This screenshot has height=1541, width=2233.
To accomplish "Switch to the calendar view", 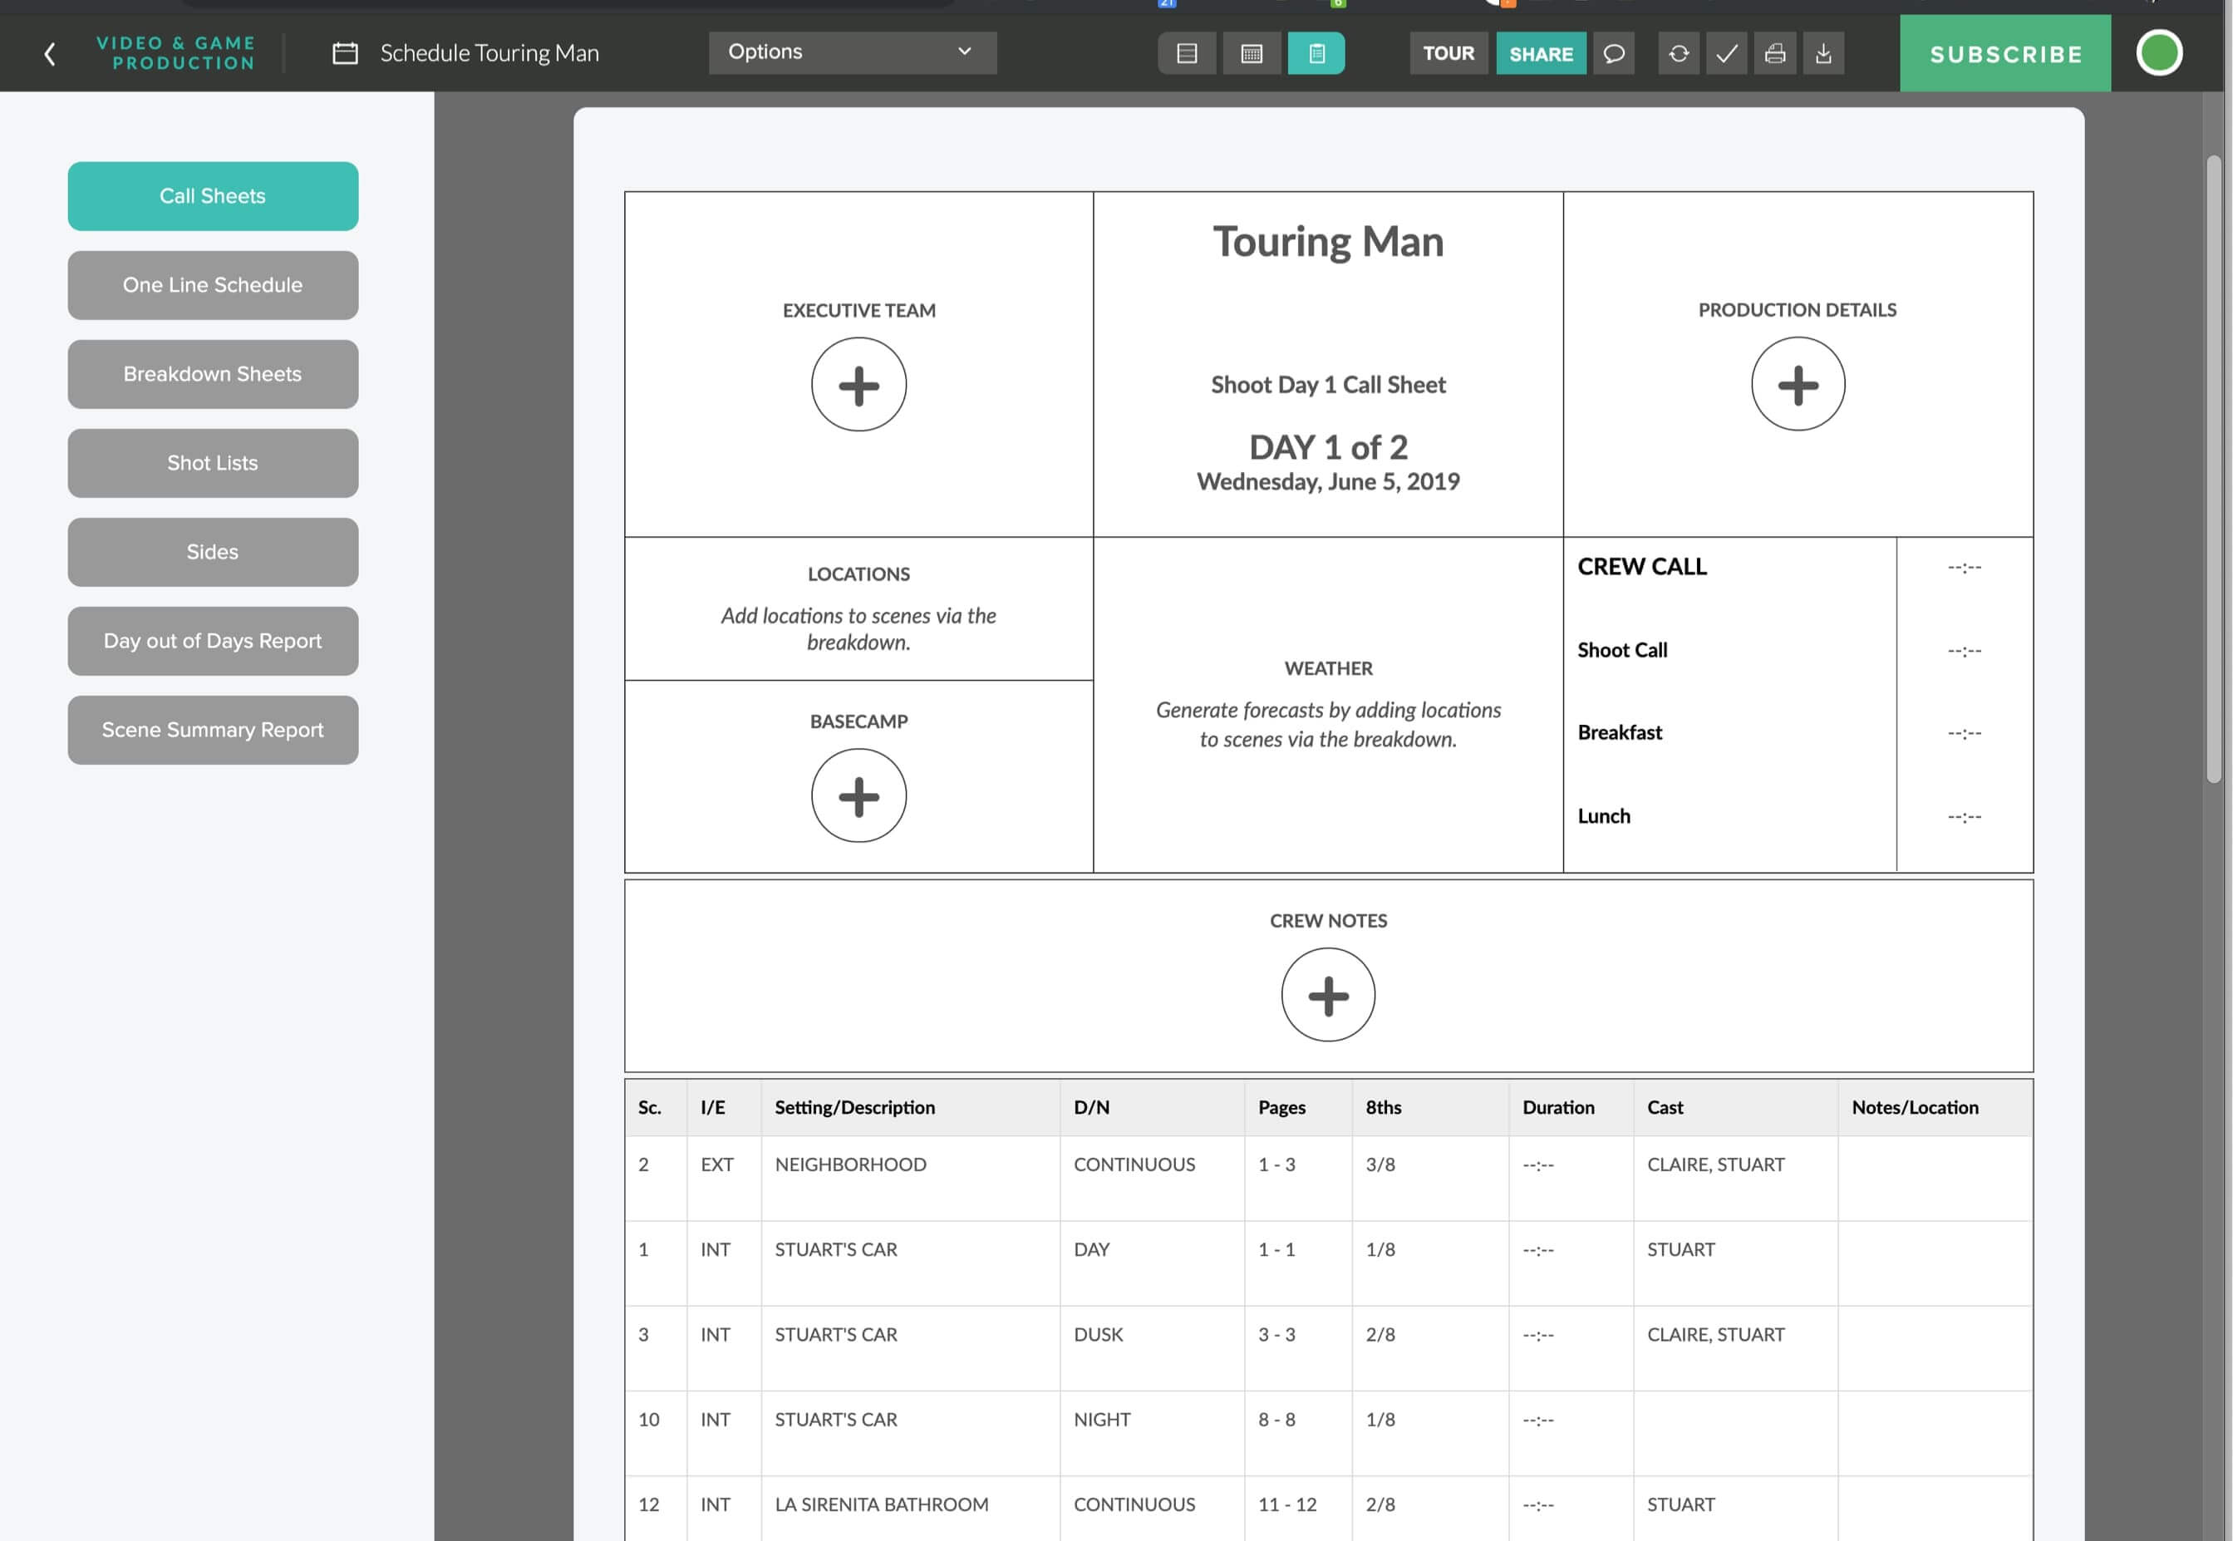I will click(x=1252, y=53).
